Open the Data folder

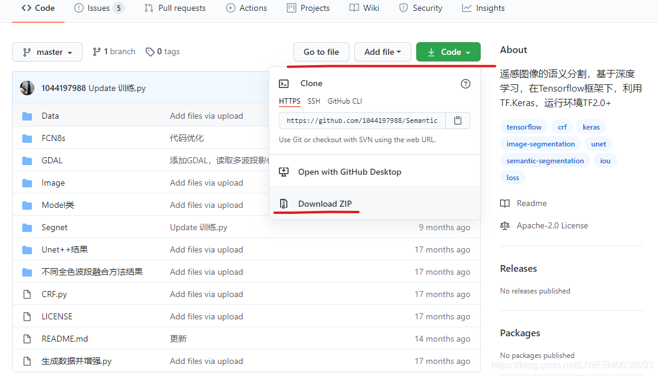point(50,116)
